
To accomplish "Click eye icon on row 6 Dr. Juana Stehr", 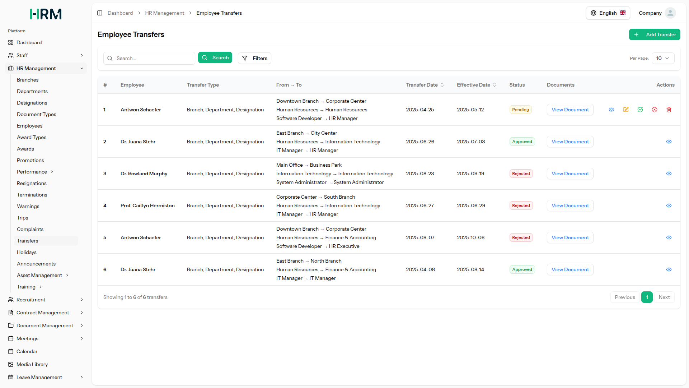I will pos(669,269).
